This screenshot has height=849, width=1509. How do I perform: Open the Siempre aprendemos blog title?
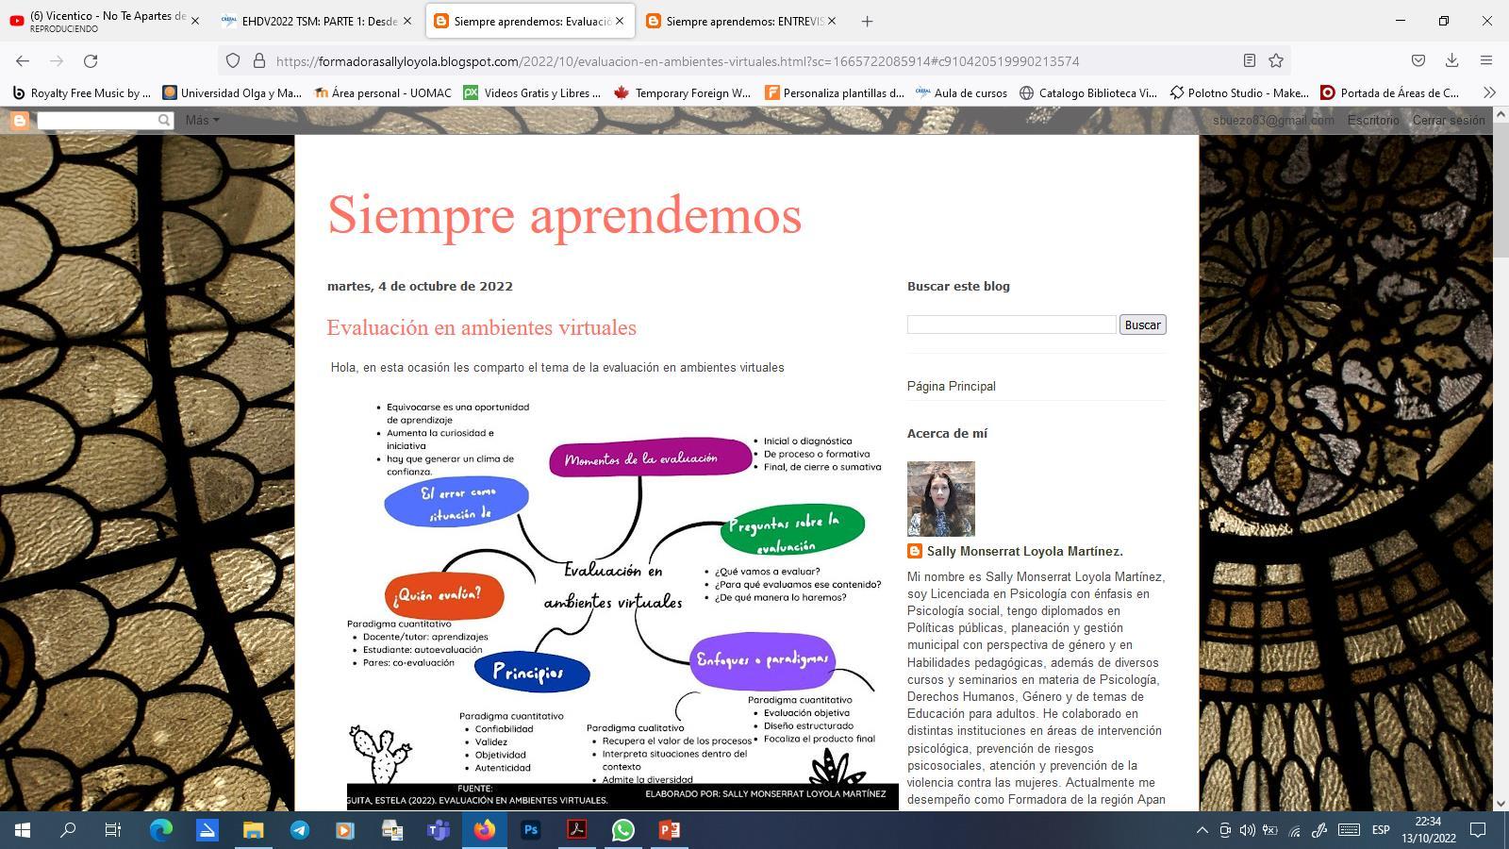coord(564,214)
